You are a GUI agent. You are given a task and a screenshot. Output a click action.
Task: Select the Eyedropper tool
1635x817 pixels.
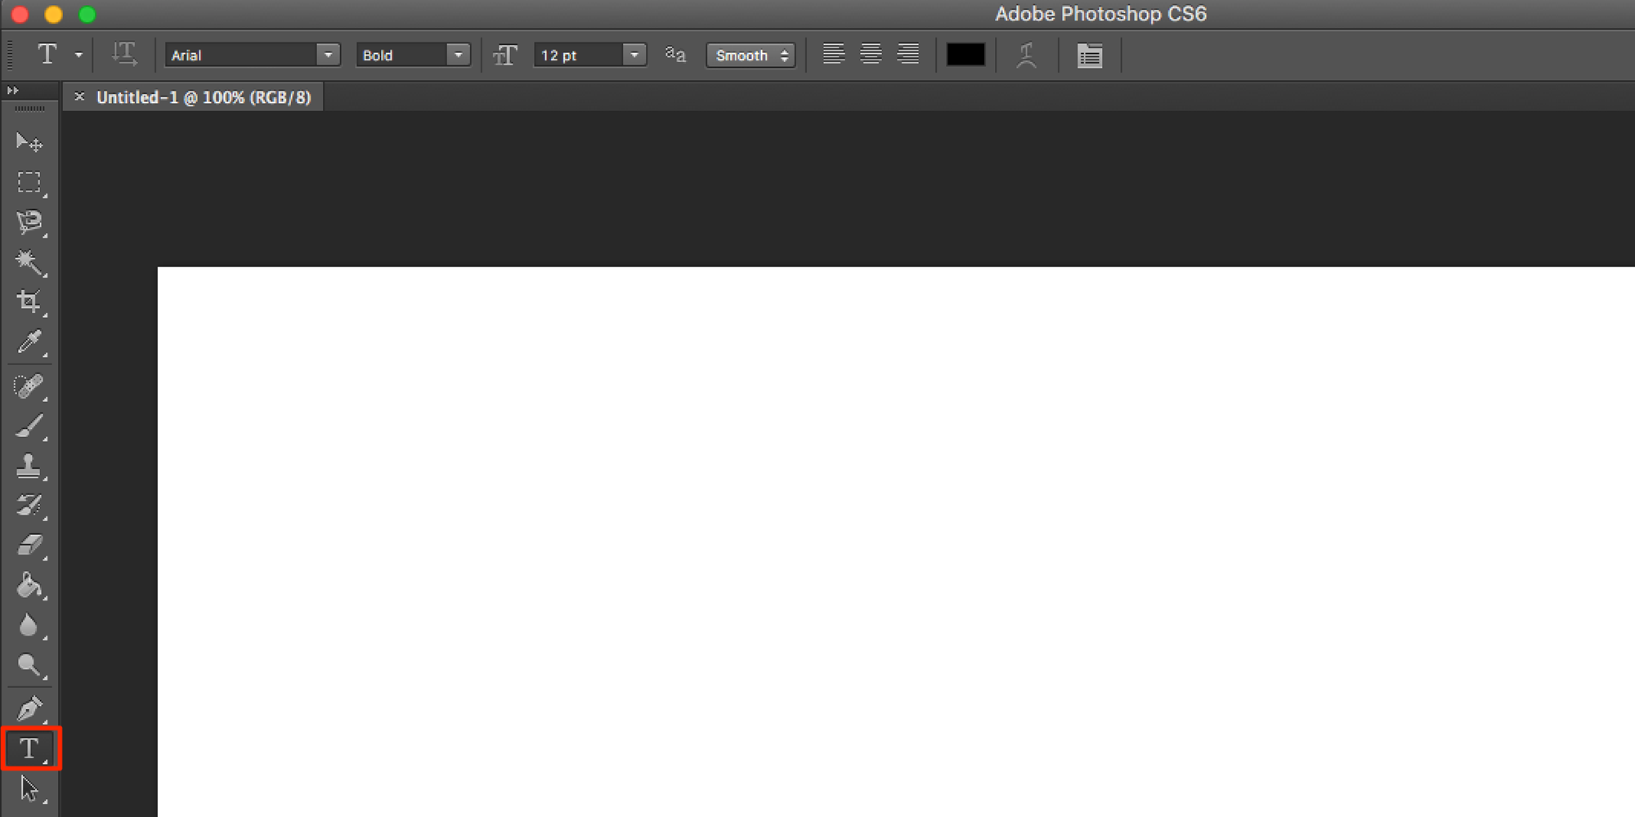[x=29, y=342]
